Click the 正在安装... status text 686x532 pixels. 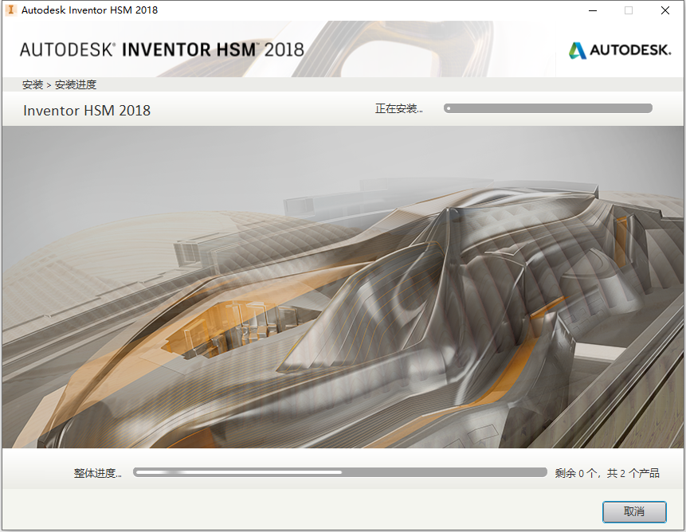coord(398,108)
